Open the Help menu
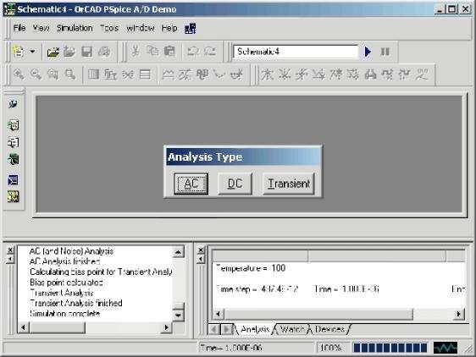 coord(169,28)
